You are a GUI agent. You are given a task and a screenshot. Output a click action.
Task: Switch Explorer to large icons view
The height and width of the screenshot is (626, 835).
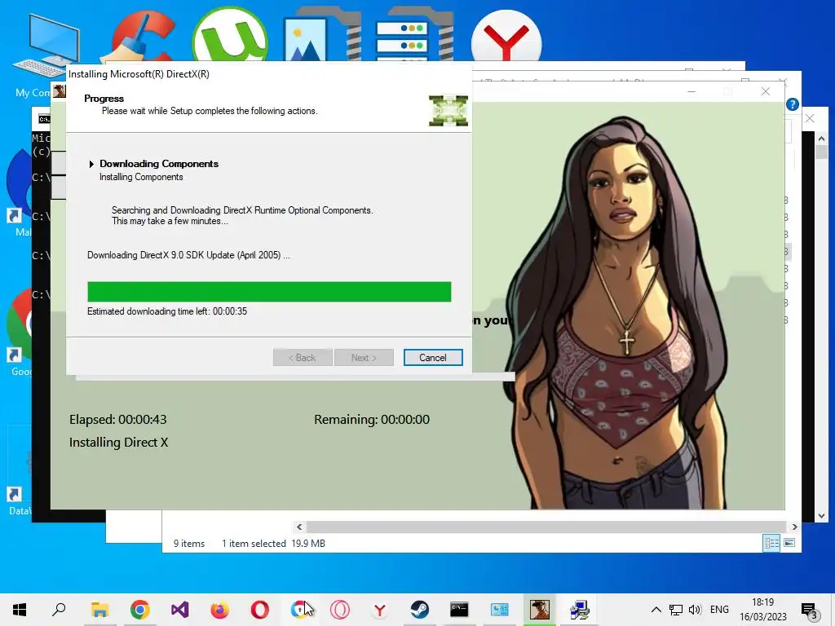tap(789, 543)
